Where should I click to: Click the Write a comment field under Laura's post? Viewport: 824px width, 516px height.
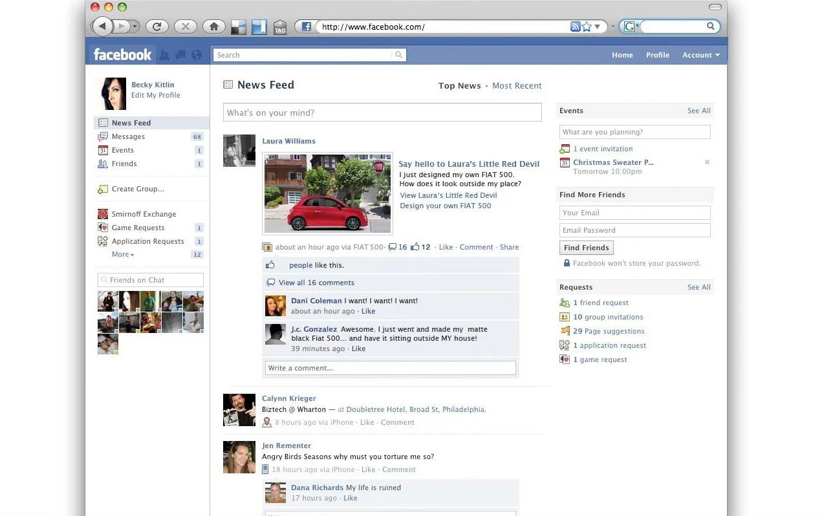(x=391, y=368)
